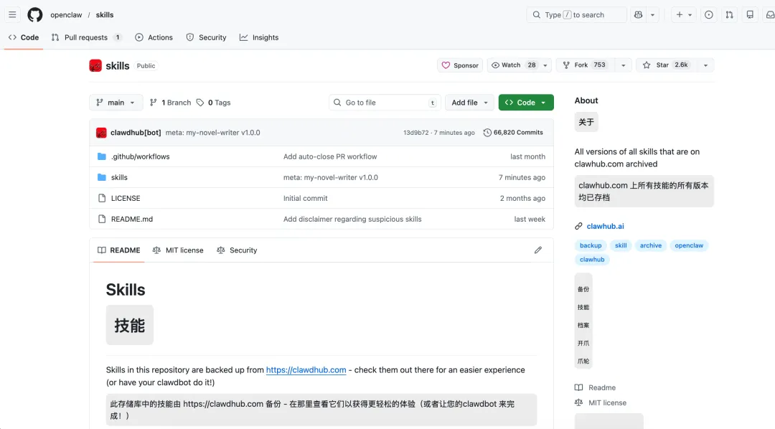The height and width of the screenshot is (429, 775).
Task: Open pull requests icon in header
Action: [x=730, y=15]
